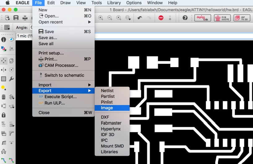
Task: Choose Mount SMD export option
Action: pyautogui.click(x=112, y=146)
